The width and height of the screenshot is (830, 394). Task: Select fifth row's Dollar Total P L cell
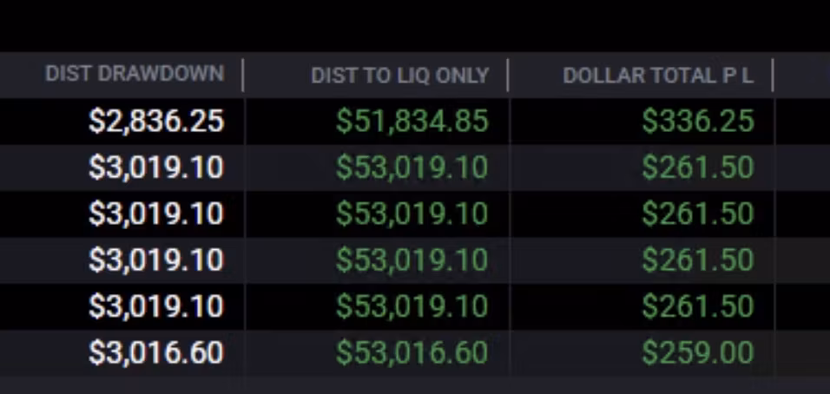tap(697, 306)
